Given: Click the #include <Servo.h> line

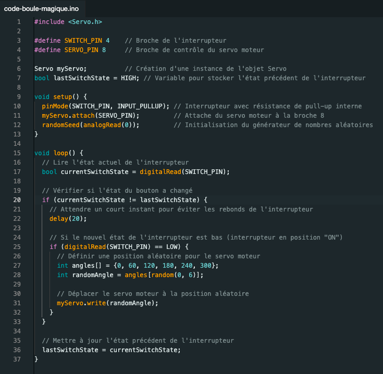Looking at the screenshot, I should tap(68, 22).
